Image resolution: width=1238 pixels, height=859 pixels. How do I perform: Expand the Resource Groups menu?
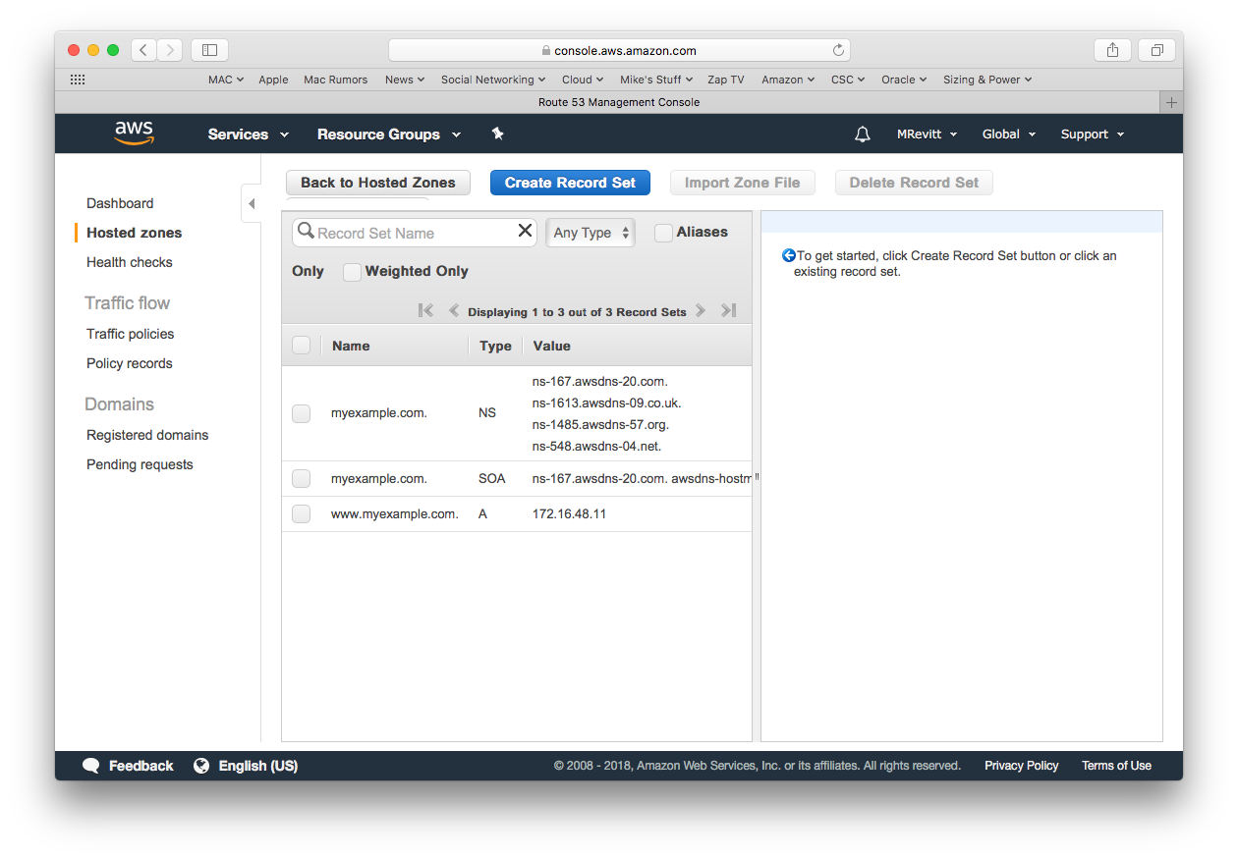click(388, 134)
